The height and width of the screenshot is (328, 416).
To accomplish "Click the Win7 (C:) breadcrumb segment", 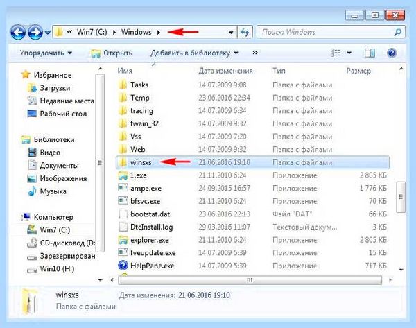I will pos(92,32).
